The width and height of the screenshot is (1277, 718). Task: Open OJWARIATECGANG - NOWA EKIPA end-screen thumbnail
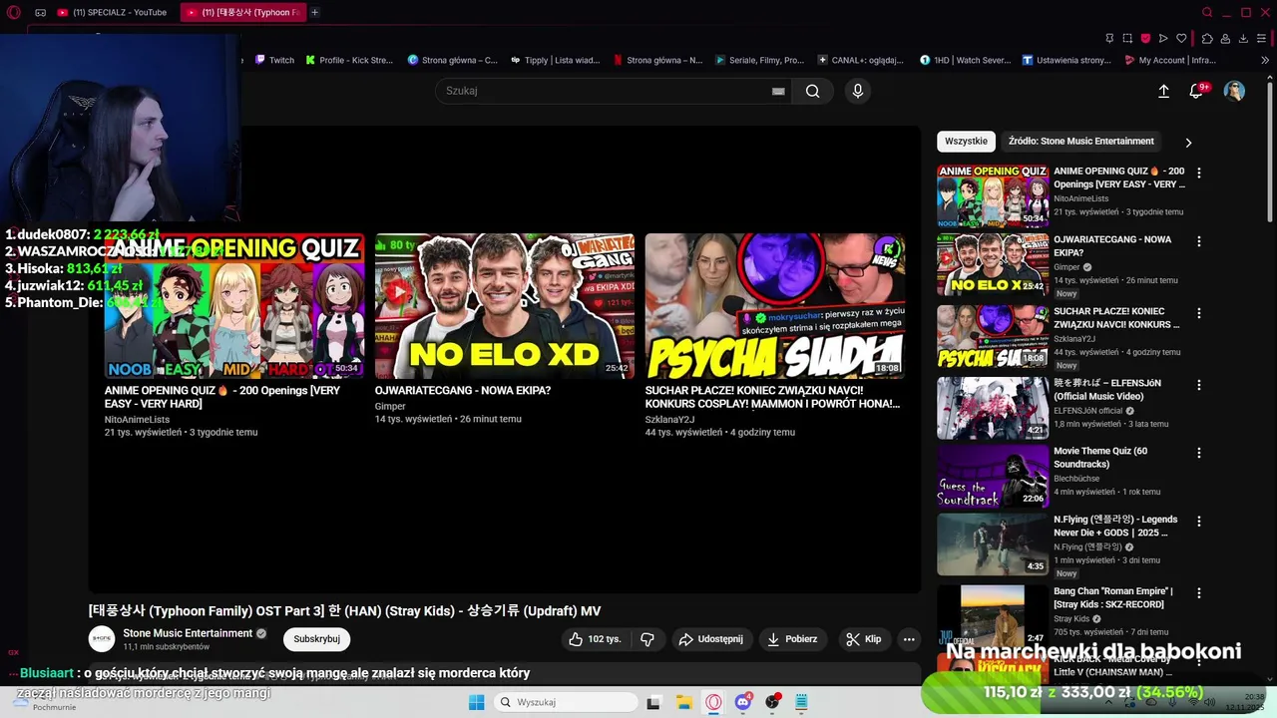click(505, 306)
